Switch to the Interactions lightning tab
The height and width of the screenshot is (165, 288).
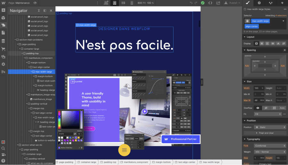282,3
